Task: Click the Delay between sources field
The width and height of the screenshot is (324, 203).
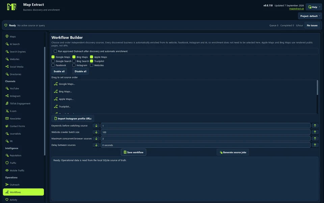Action: [x=206, y=145]
